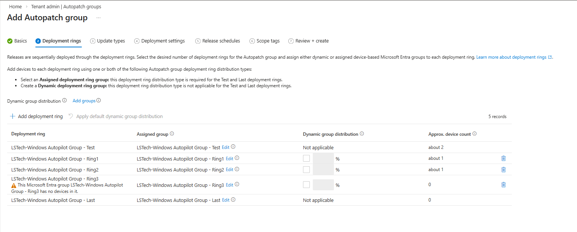Screen dimensions: 577x232
Task: Open the ellipsis menu beside Add Autopatch group
Action: [98, 18]
